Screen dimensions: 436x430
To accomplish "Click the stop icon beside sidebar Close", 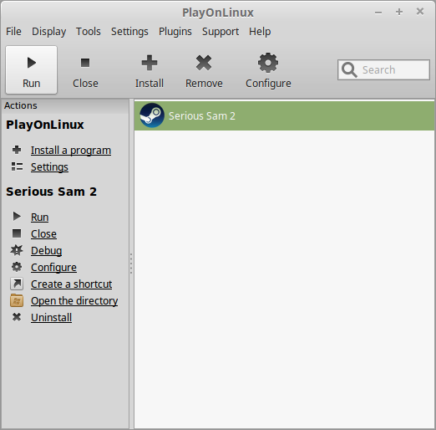I will [x=17, y=233].
